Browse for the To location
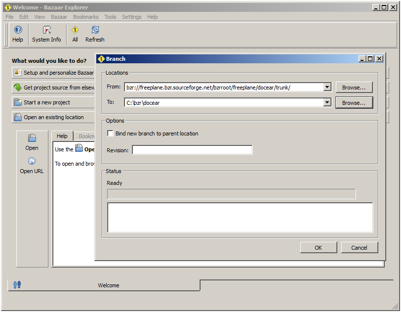Viewport: 401px width, 312px height. click(x=354, y=103)
